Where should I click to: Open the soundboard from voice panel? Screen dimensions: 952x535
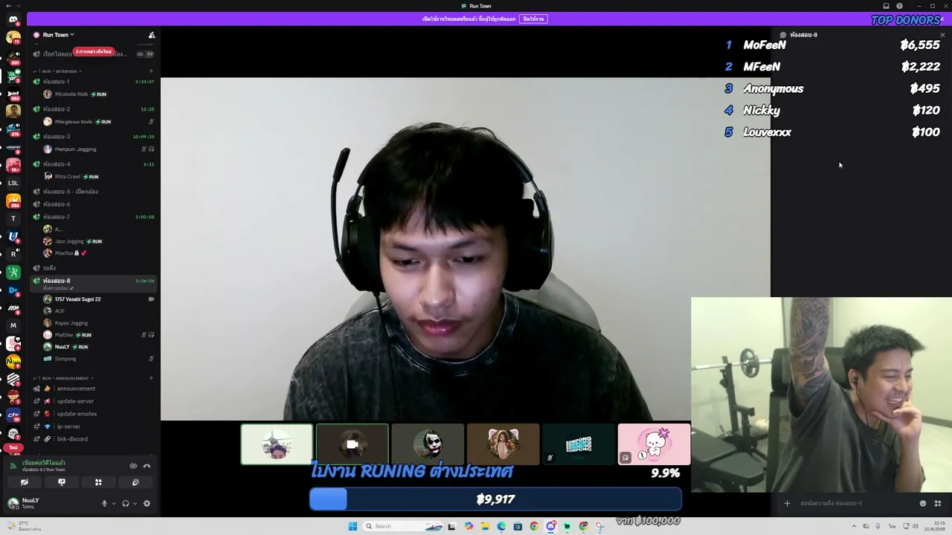pyautogui.click(x=135, y=482)
